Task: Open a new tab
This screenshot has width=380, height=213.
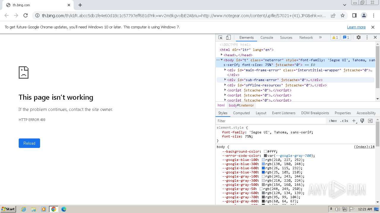Action: (80, 5)
